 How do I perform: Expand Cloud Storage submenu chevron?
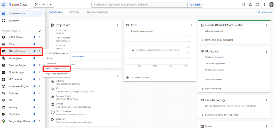pyautogui.click(x=40, y=72)
